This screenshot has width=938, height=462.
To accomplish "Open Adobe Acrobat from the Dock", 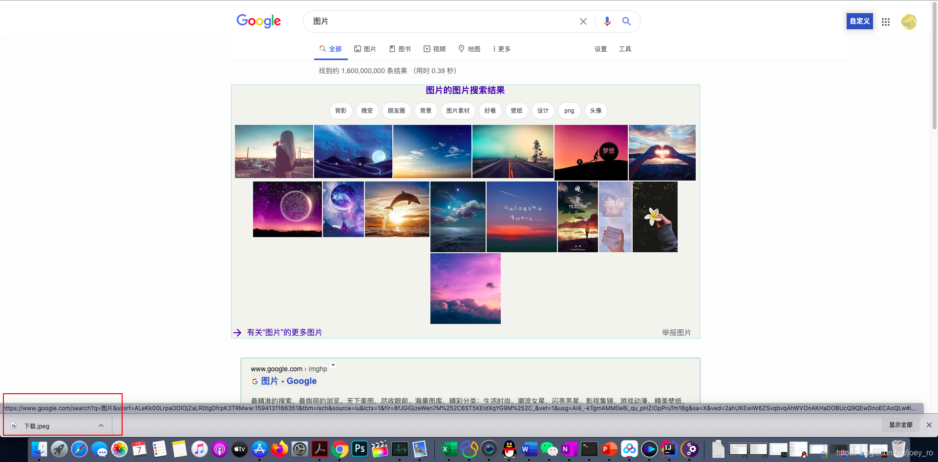I will [x=320, y=449].
